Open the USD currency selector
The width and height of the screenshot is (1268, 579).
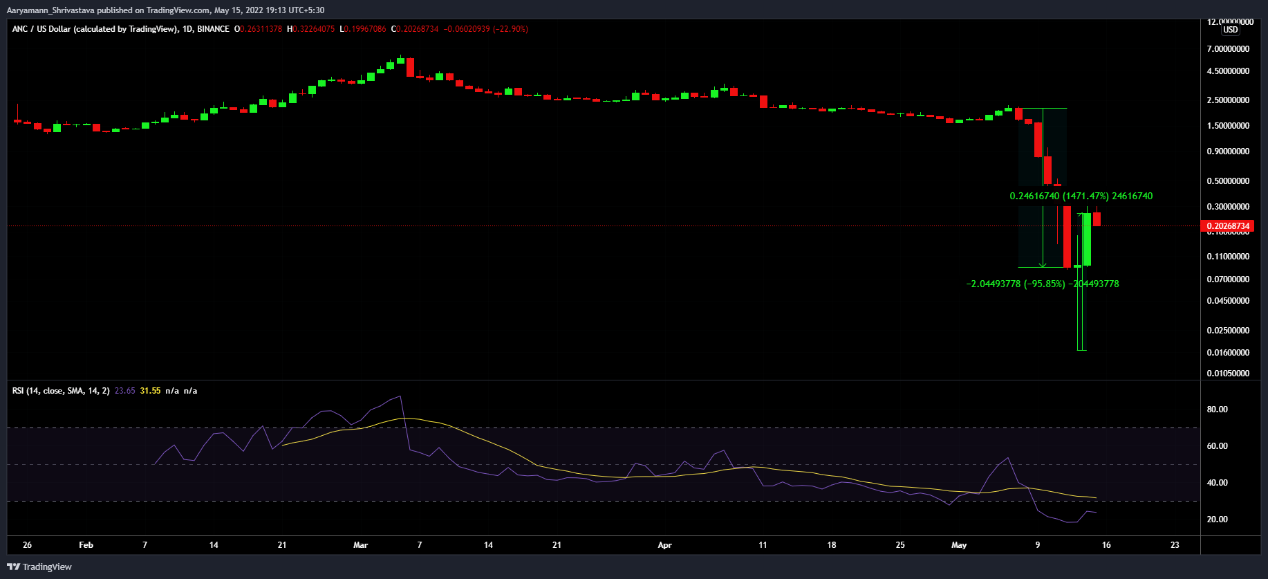pos(1230,30)
